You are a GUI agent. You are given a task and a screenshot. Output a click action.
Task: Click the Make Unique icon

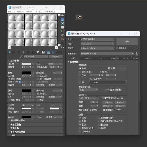coord(34,52)
